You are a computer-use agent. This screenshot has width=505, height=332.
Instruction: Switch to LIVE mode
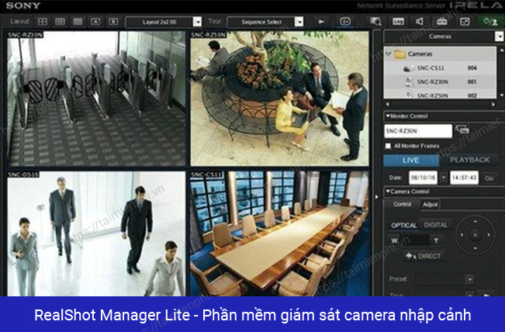click(x=411, y=161)
